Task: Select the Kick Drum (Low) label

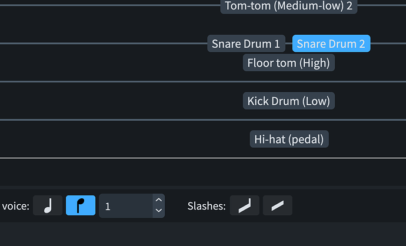Action: point(288,101)
